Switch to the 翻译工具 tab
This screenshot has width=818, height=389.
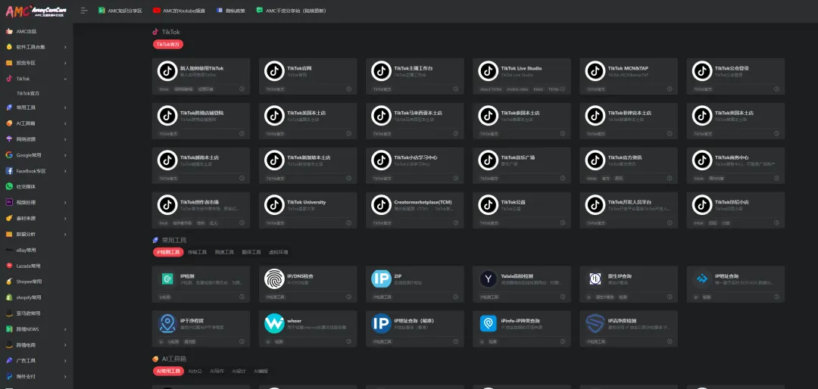coord(251,252)
